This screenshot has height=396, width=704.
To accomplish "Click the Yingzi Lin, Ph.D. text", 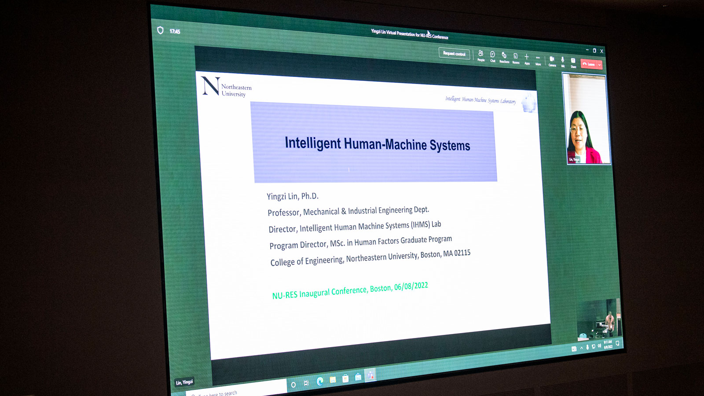I will point(292,196).
